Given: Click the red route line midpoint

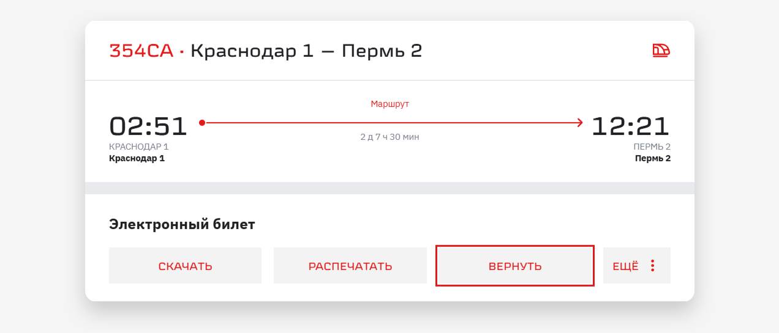Looking at the screenshot, I should pyautogui.click(x=392, y=123).
